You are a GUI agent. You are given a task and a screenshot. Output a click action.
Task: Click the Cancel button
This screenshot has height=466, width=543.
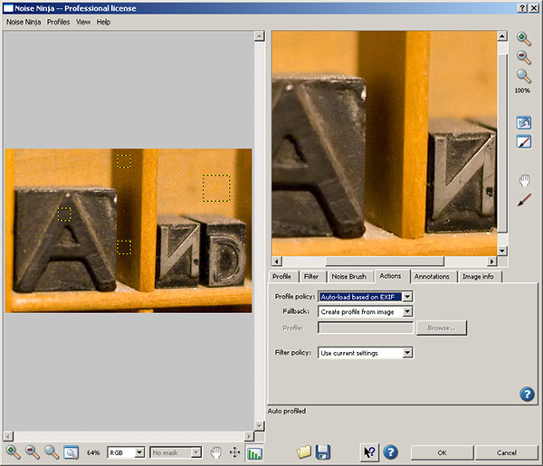click(x=505, y=452)
